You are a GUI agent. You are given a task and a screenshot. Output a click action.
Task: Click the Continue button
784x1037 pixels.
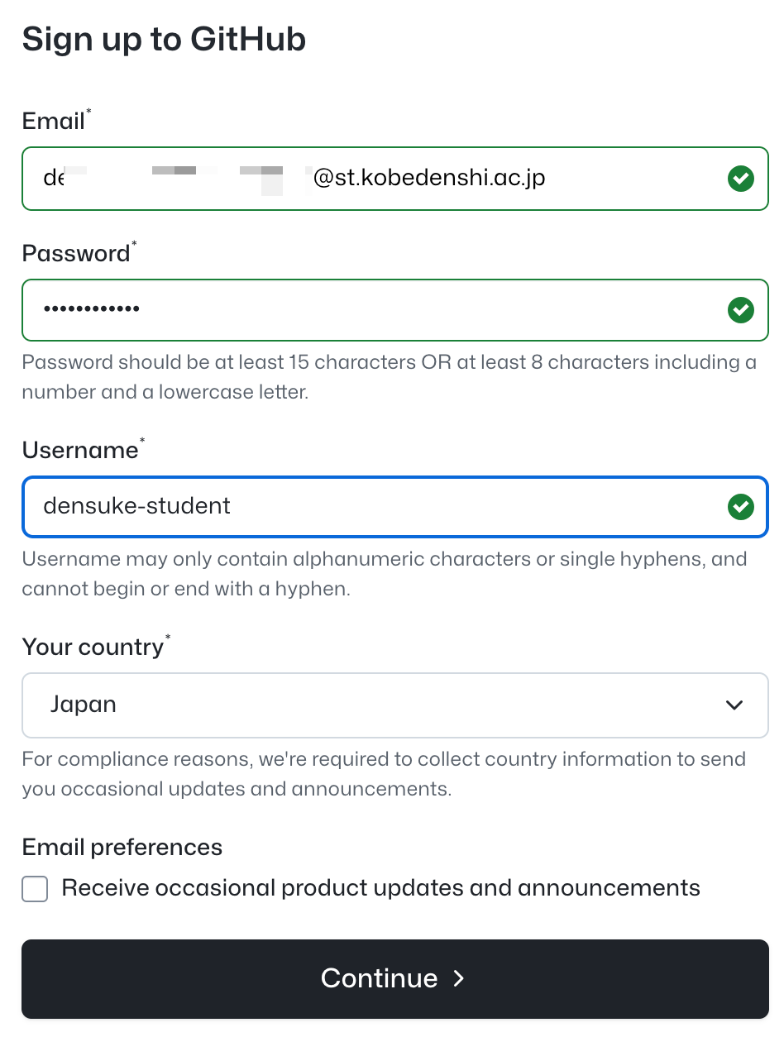pyautogui.click(x=395, y=979)
